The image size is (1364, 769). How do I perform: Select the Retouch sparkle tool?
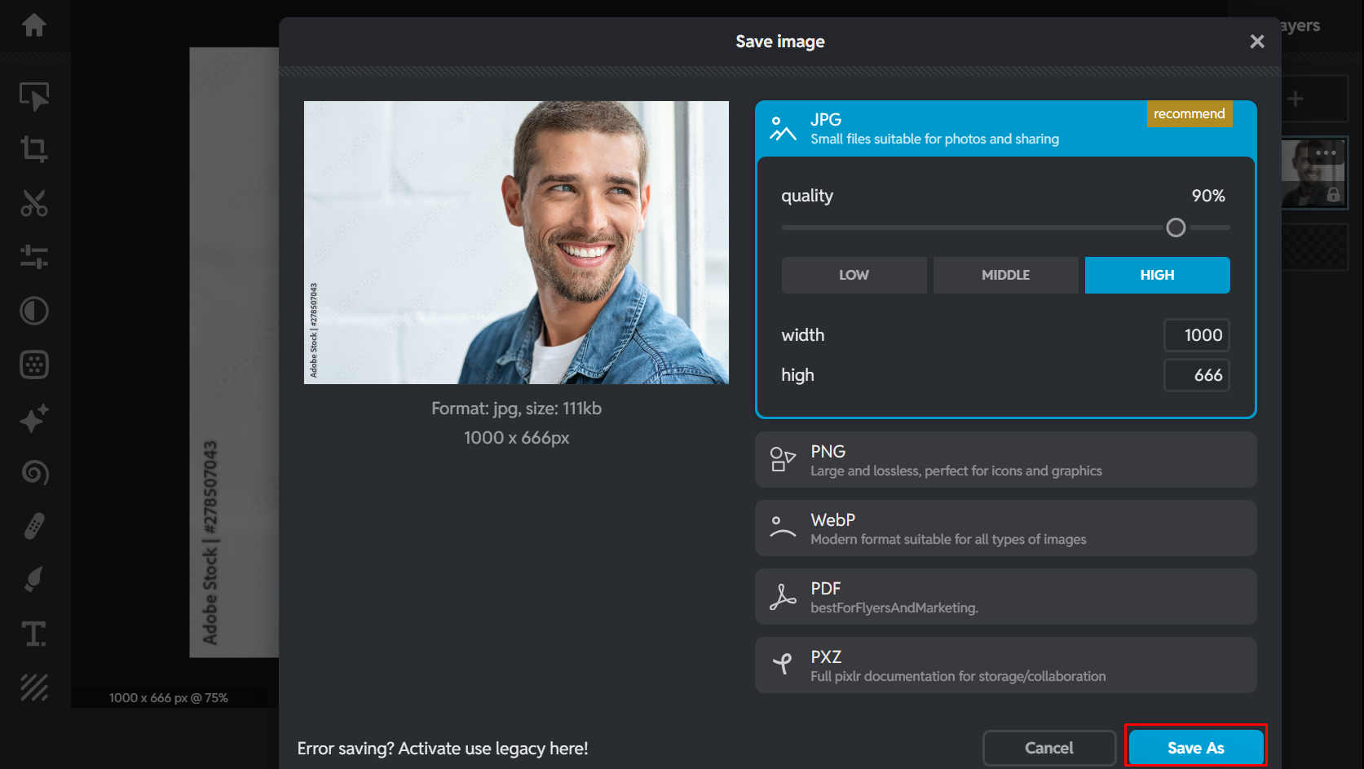tap(34, 418)
